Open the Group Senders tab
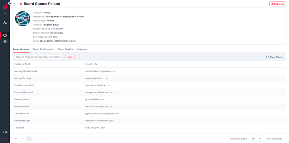289x143 pixels. tap(65, 49)
